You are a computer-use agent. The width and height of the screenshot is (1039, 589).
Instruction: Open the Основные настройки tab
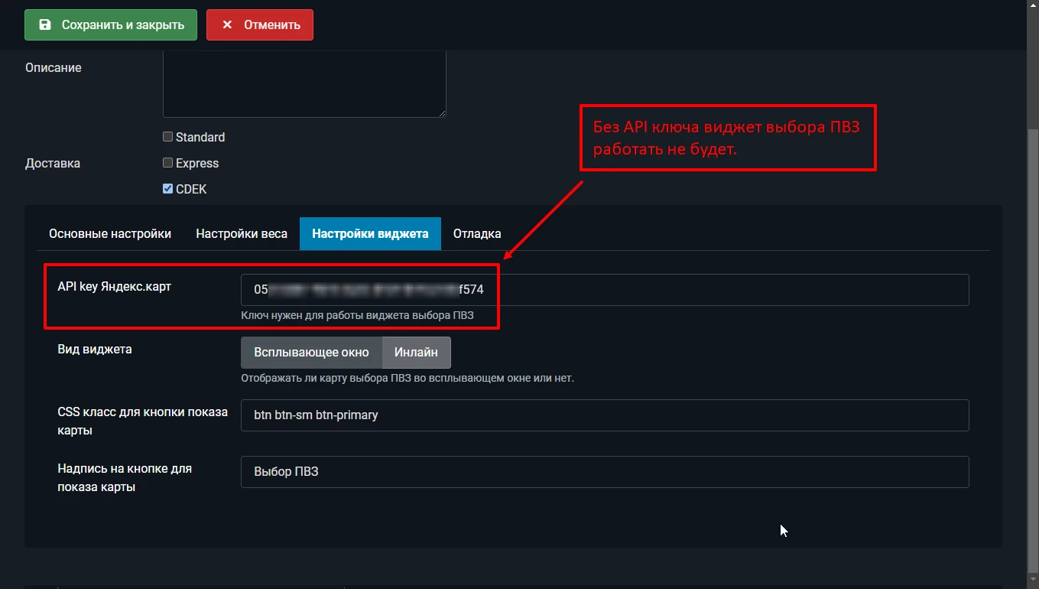point(110,233)
